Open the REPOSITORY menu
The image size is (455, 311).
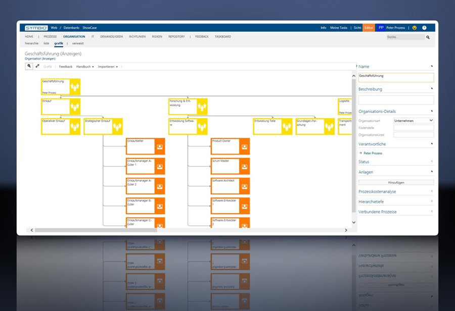pyautogui.click(x=176, y=37)
